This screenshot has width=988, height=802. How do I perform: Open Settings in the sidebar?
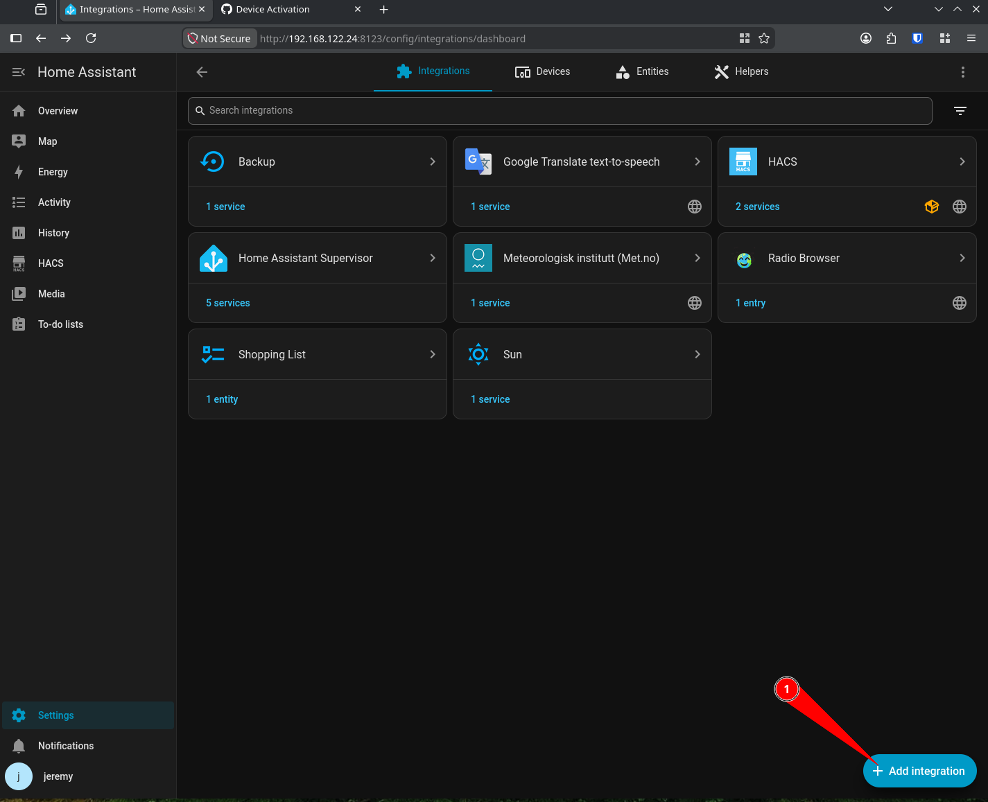(x=88, y=715)
